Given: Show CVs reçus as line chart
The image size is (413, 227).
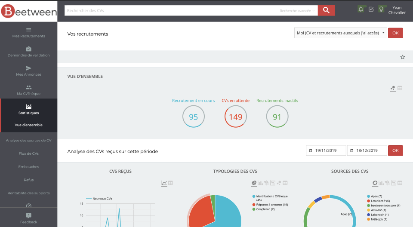Looking at the screenshot, I should point(164,183).
